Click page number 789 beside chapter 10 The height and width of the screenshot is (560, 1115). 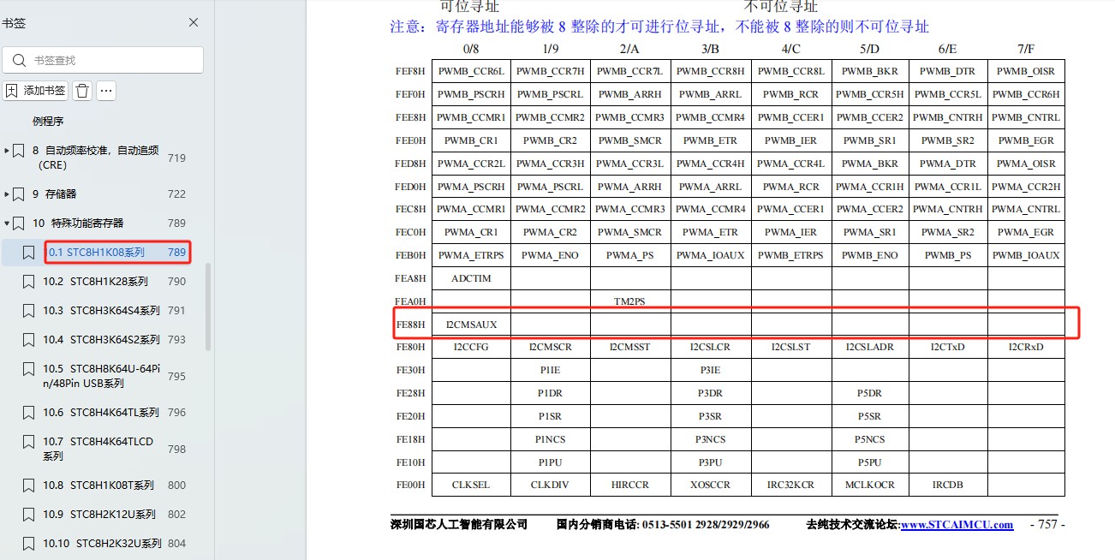(x=176, y=223)
